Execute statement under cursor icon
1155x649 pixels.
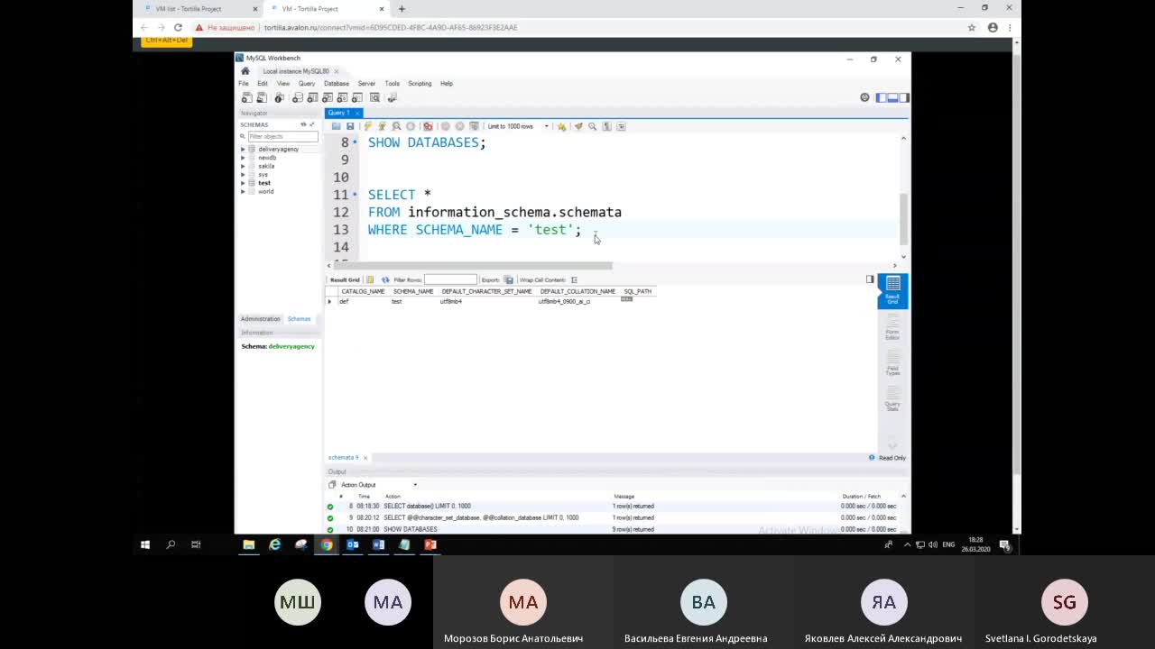click(382, 126)
